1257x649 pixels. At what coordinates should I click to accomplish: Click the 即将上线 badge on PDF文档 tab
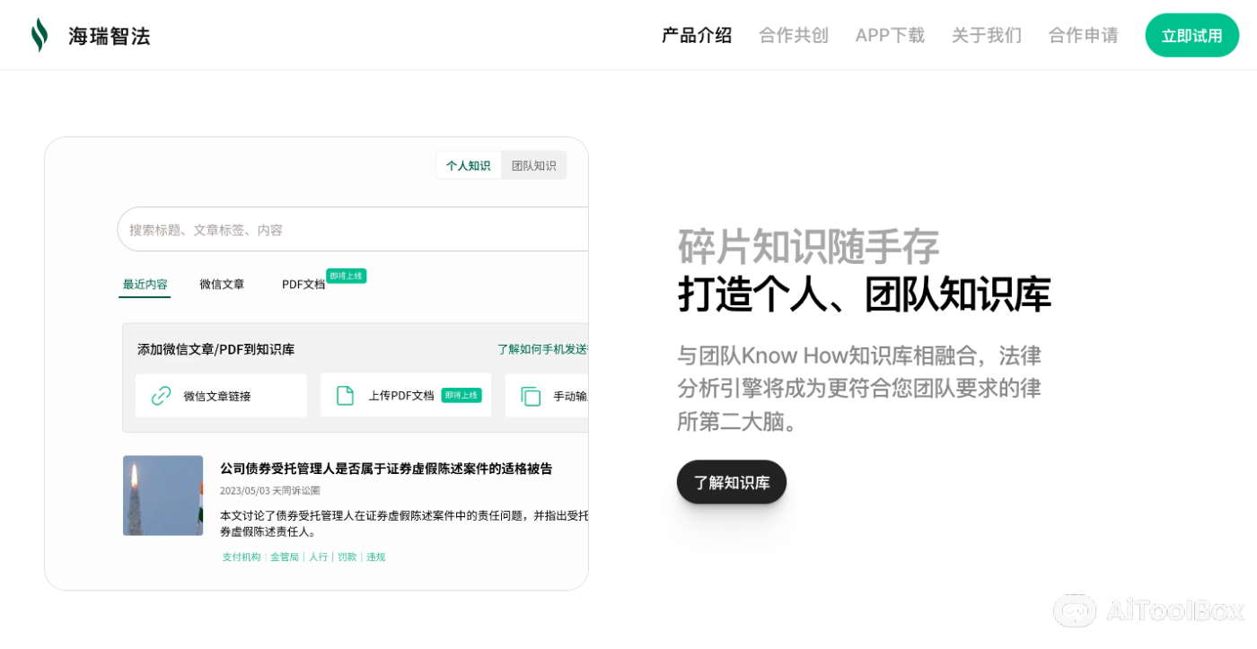(346, 276)
